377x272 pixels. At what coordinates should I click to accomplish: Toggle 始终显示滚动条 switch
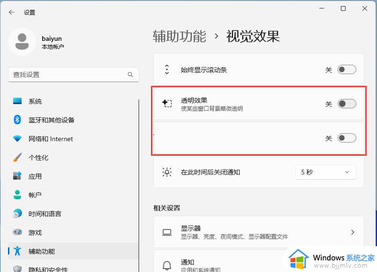pyautogui.click(x=347, y=69)
